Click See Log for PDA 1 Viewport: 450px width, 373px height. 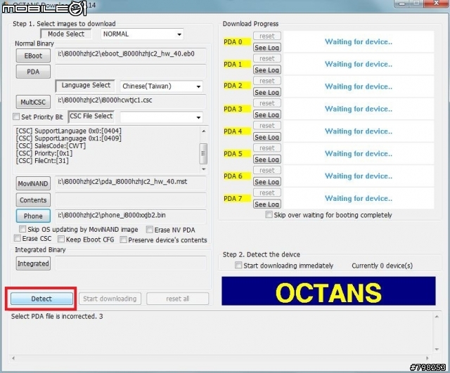click(x=267, y=70)
